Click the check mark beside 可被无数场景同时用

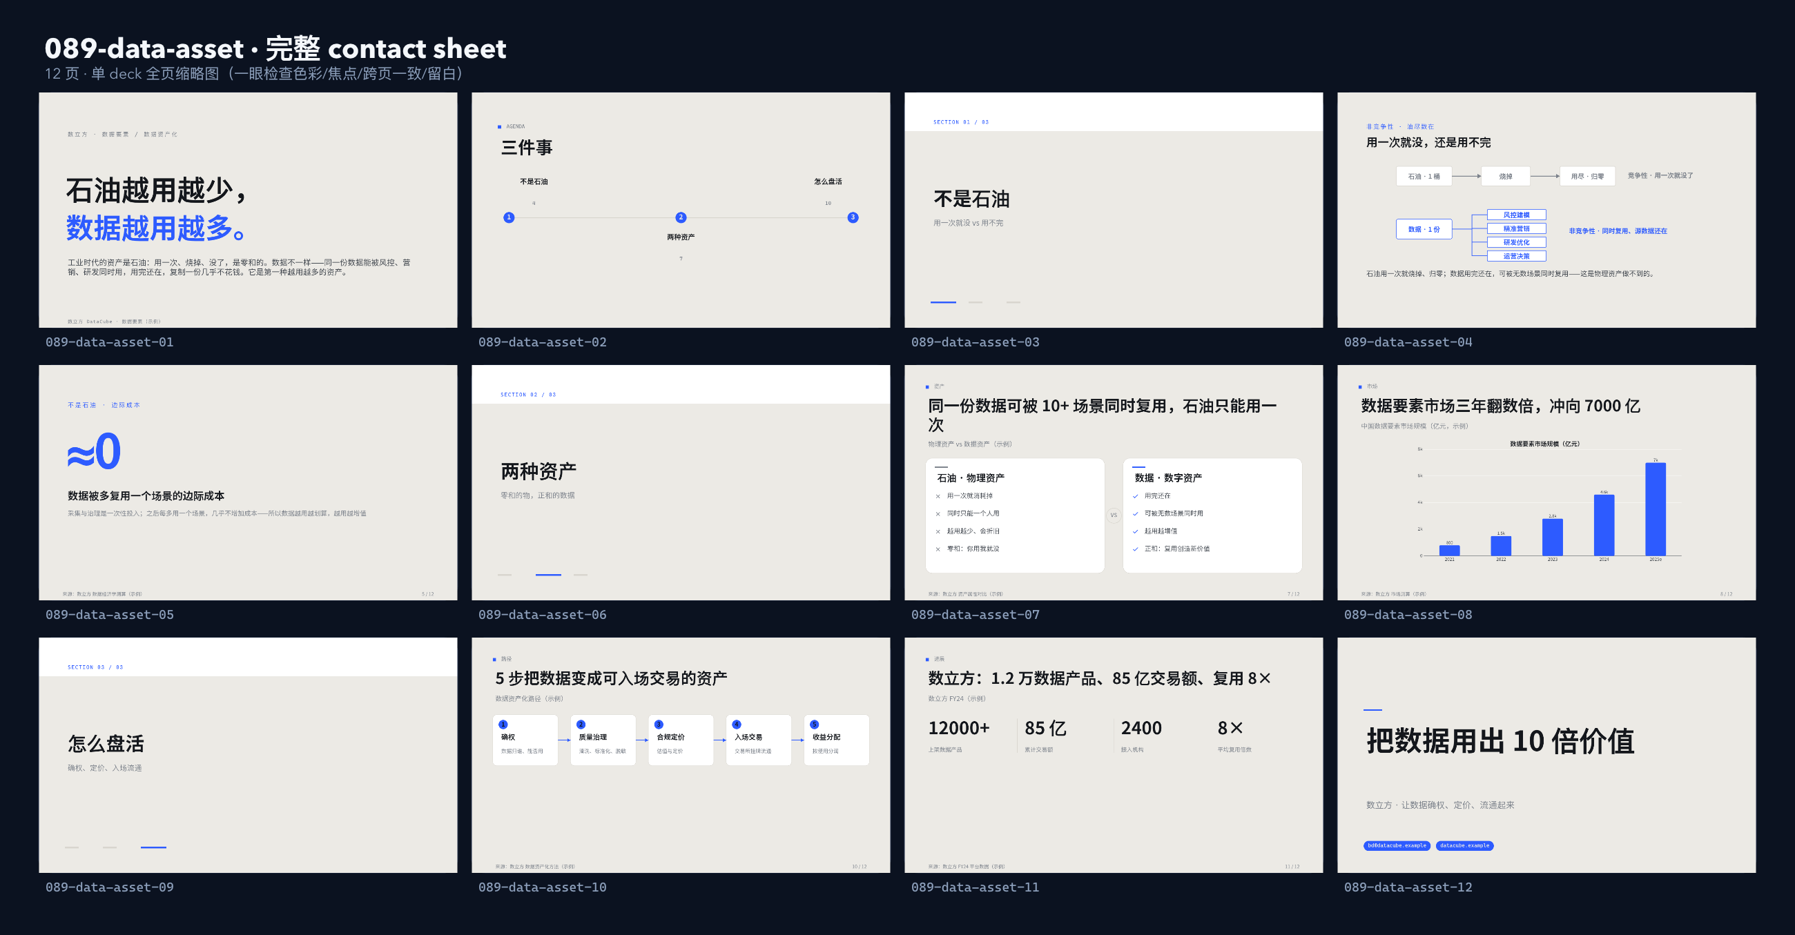(x=1136, y=513)
